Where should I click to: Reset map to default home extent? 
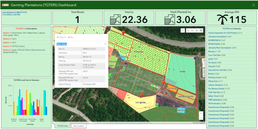(x=188, y=30)
